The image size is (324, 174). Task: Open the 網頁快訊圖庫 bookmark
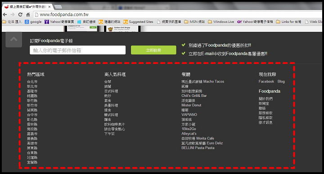pyautogui.click(x=169, y=22)
